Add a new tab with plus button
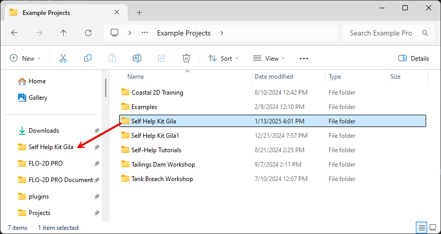This screenshot has width=441, height=234. pos(139,12)
